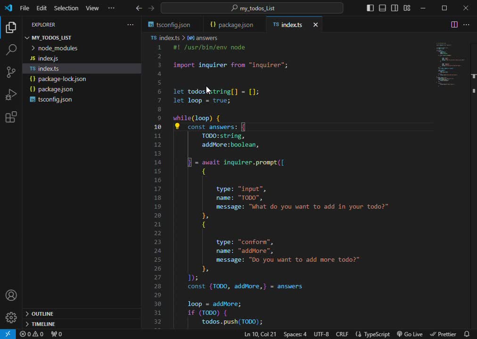The image size is (477, 339).
Task: Go to line via Ln 10, Col 21
Action: point(260,334)
